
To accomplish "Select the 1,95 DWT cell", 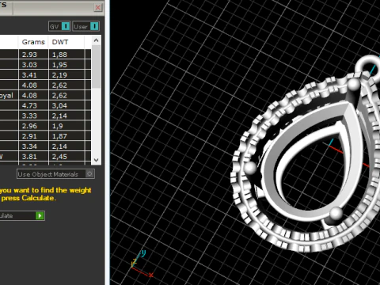I will pos(66,65).
